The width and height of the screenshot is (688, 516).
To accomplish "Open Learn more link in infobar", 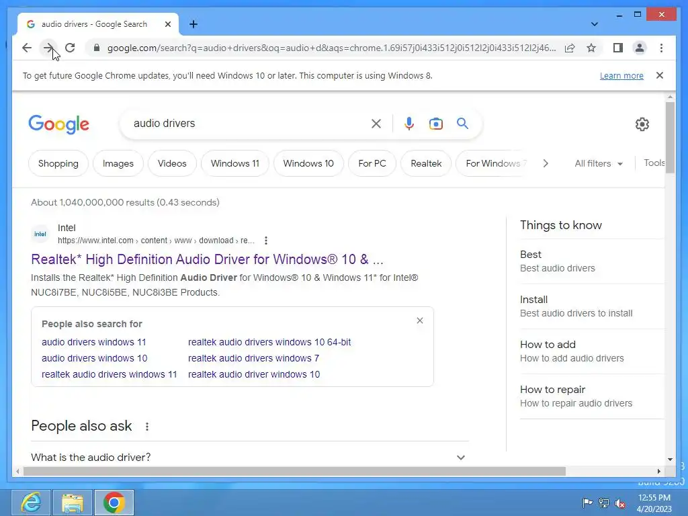I will click(x=621, y=75).
